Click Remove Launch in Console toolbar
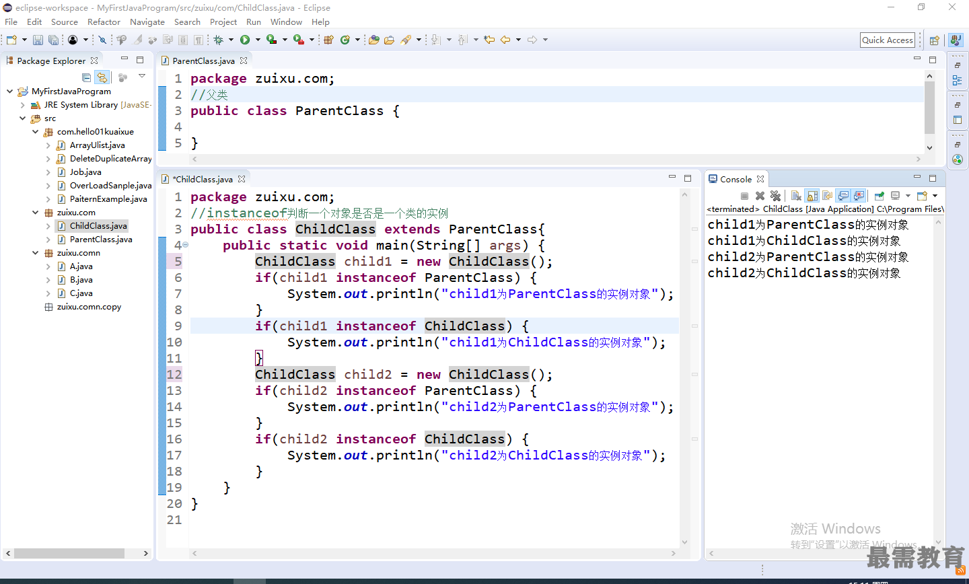The width and height of the screenshot is (969, 584). [x=760, y=196]
